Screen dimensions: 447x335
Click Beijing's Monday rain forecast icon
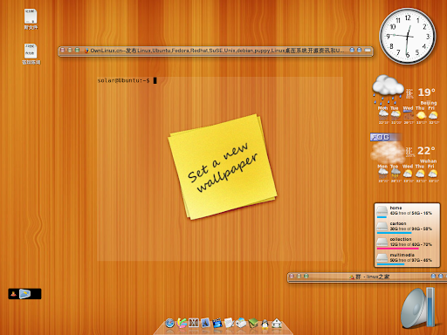pyautogui.click(x=383, y=115)
